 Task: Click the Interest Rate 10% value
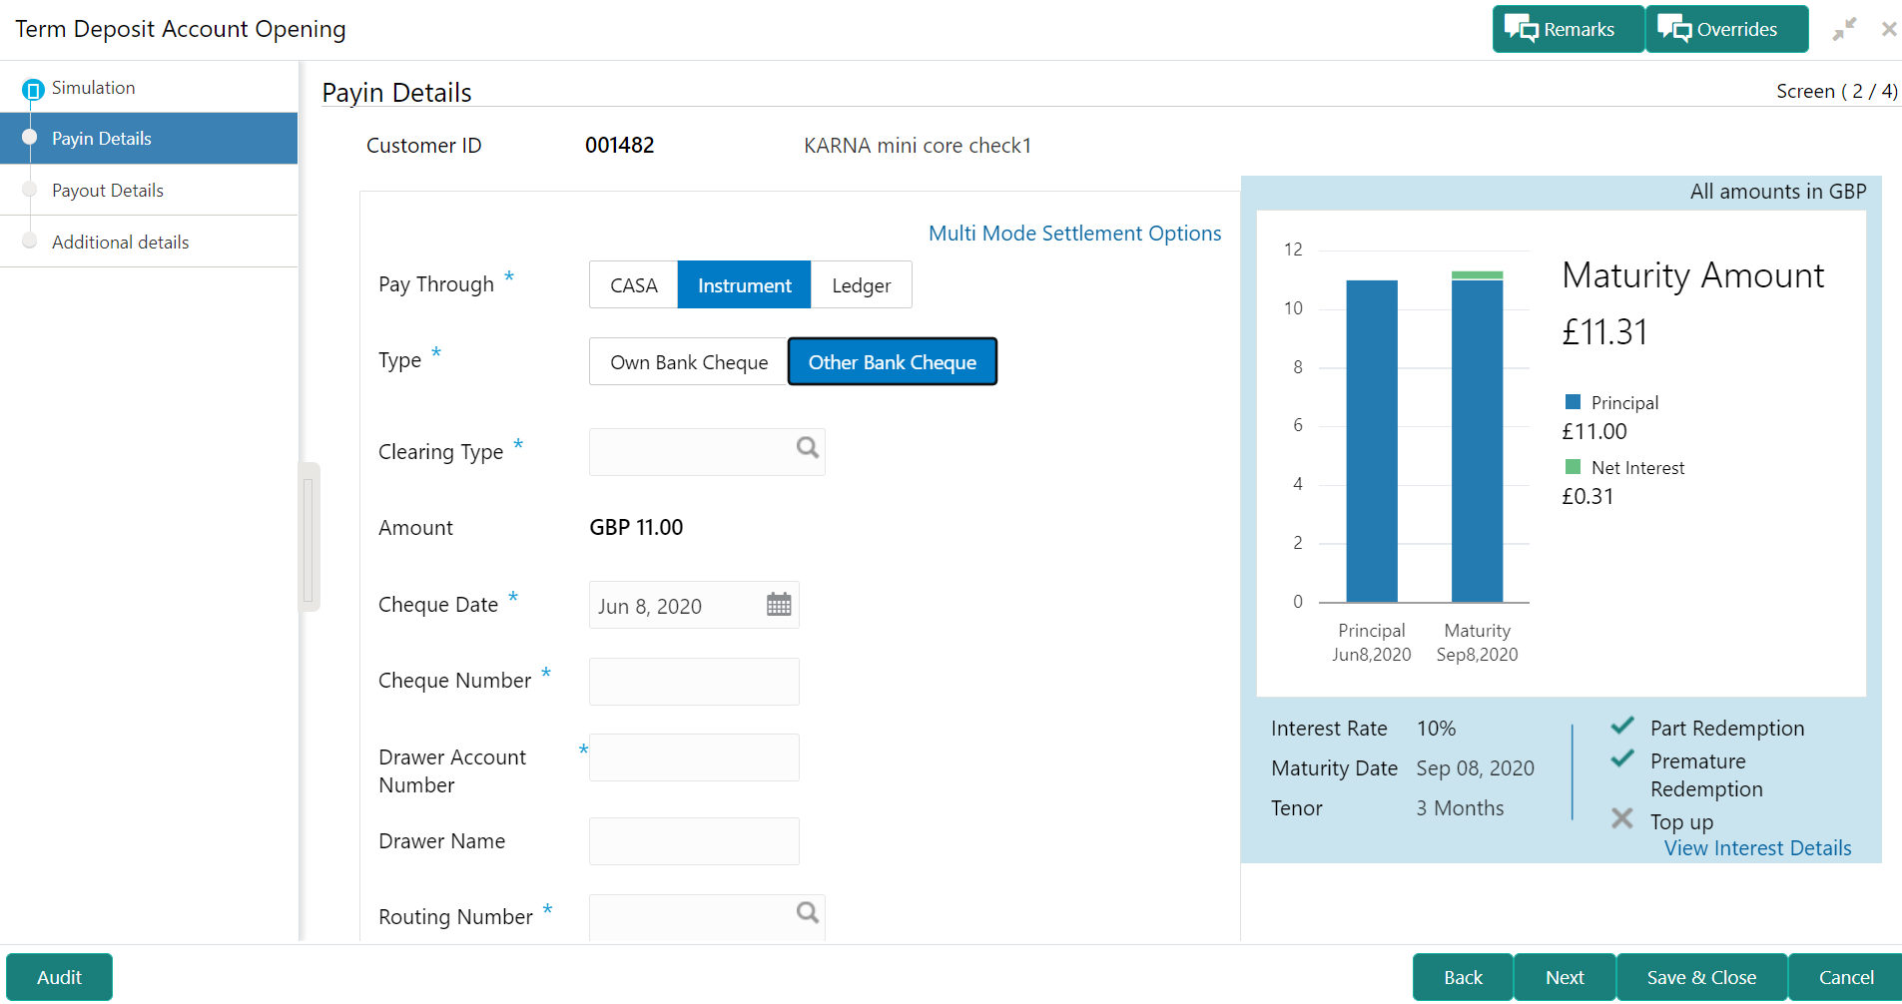[x=1436, y=729]
